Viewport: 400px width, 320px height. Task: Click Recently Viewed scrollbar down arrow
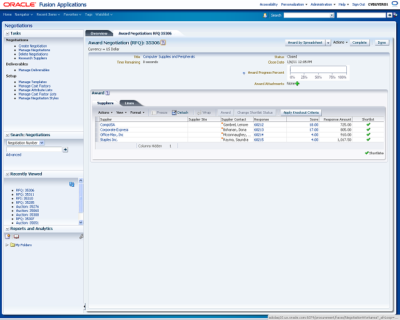[x=81, y=222]
